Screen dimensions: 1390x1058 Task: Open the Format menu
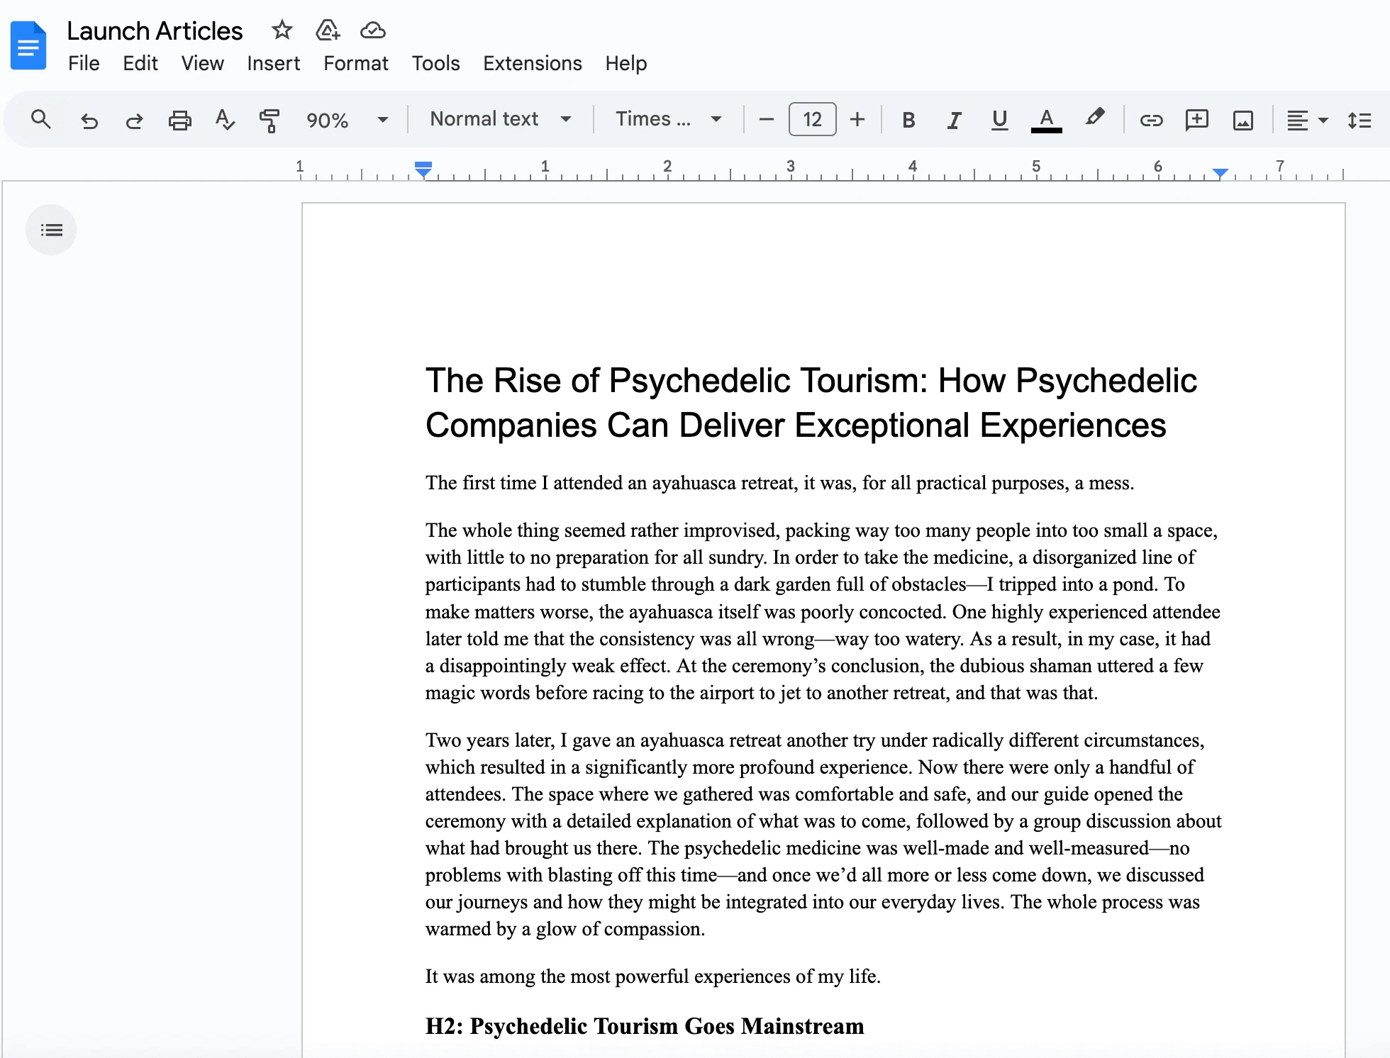click(355, 63)
